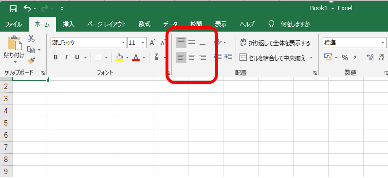Align text right
Image resolution: width=388 pixels, height=178 pixels.
click(x=203, y=58)
